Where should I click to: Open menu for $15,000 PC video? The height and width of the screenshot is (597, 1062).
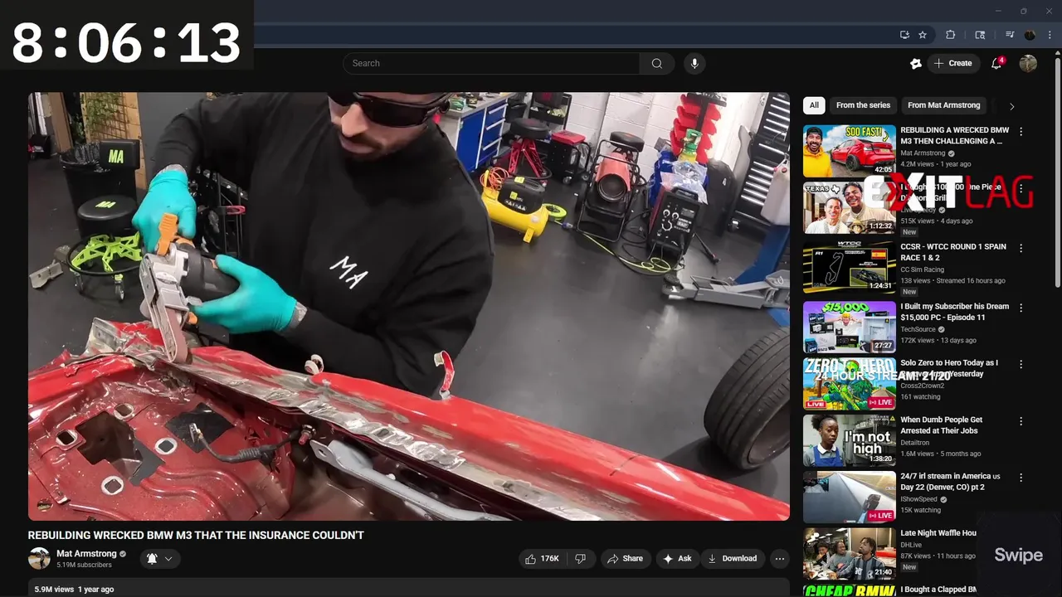[x=1021, y=308]
